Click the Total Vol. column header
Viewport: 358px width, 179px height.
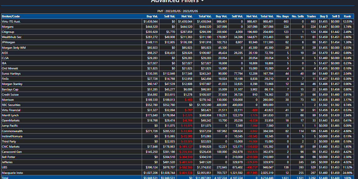(x=267, y=16)
